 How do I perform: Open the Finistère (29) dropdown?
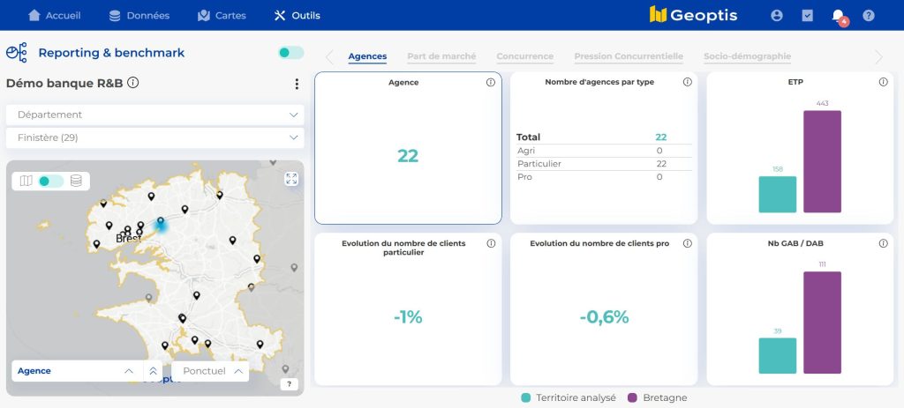(x=155, y=137)
